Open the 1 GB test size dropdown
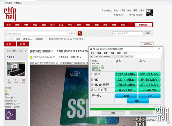 point(128,57)
